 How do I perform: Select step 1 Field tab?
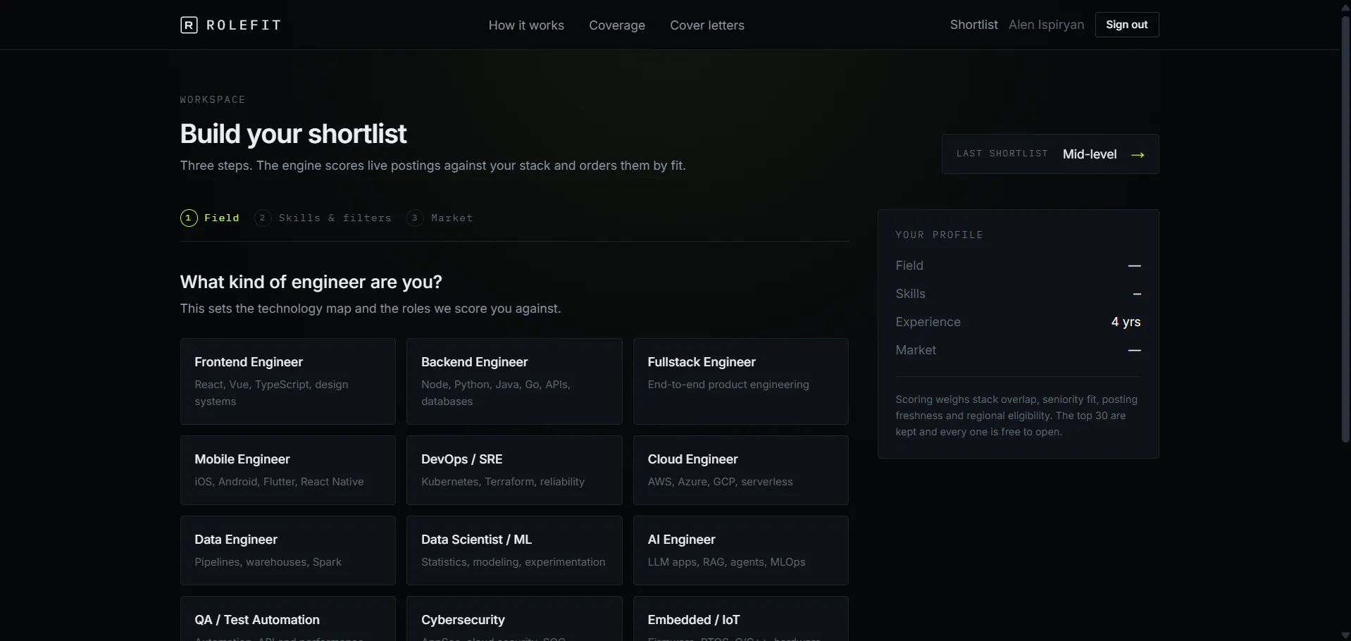(x=210, y=218)
